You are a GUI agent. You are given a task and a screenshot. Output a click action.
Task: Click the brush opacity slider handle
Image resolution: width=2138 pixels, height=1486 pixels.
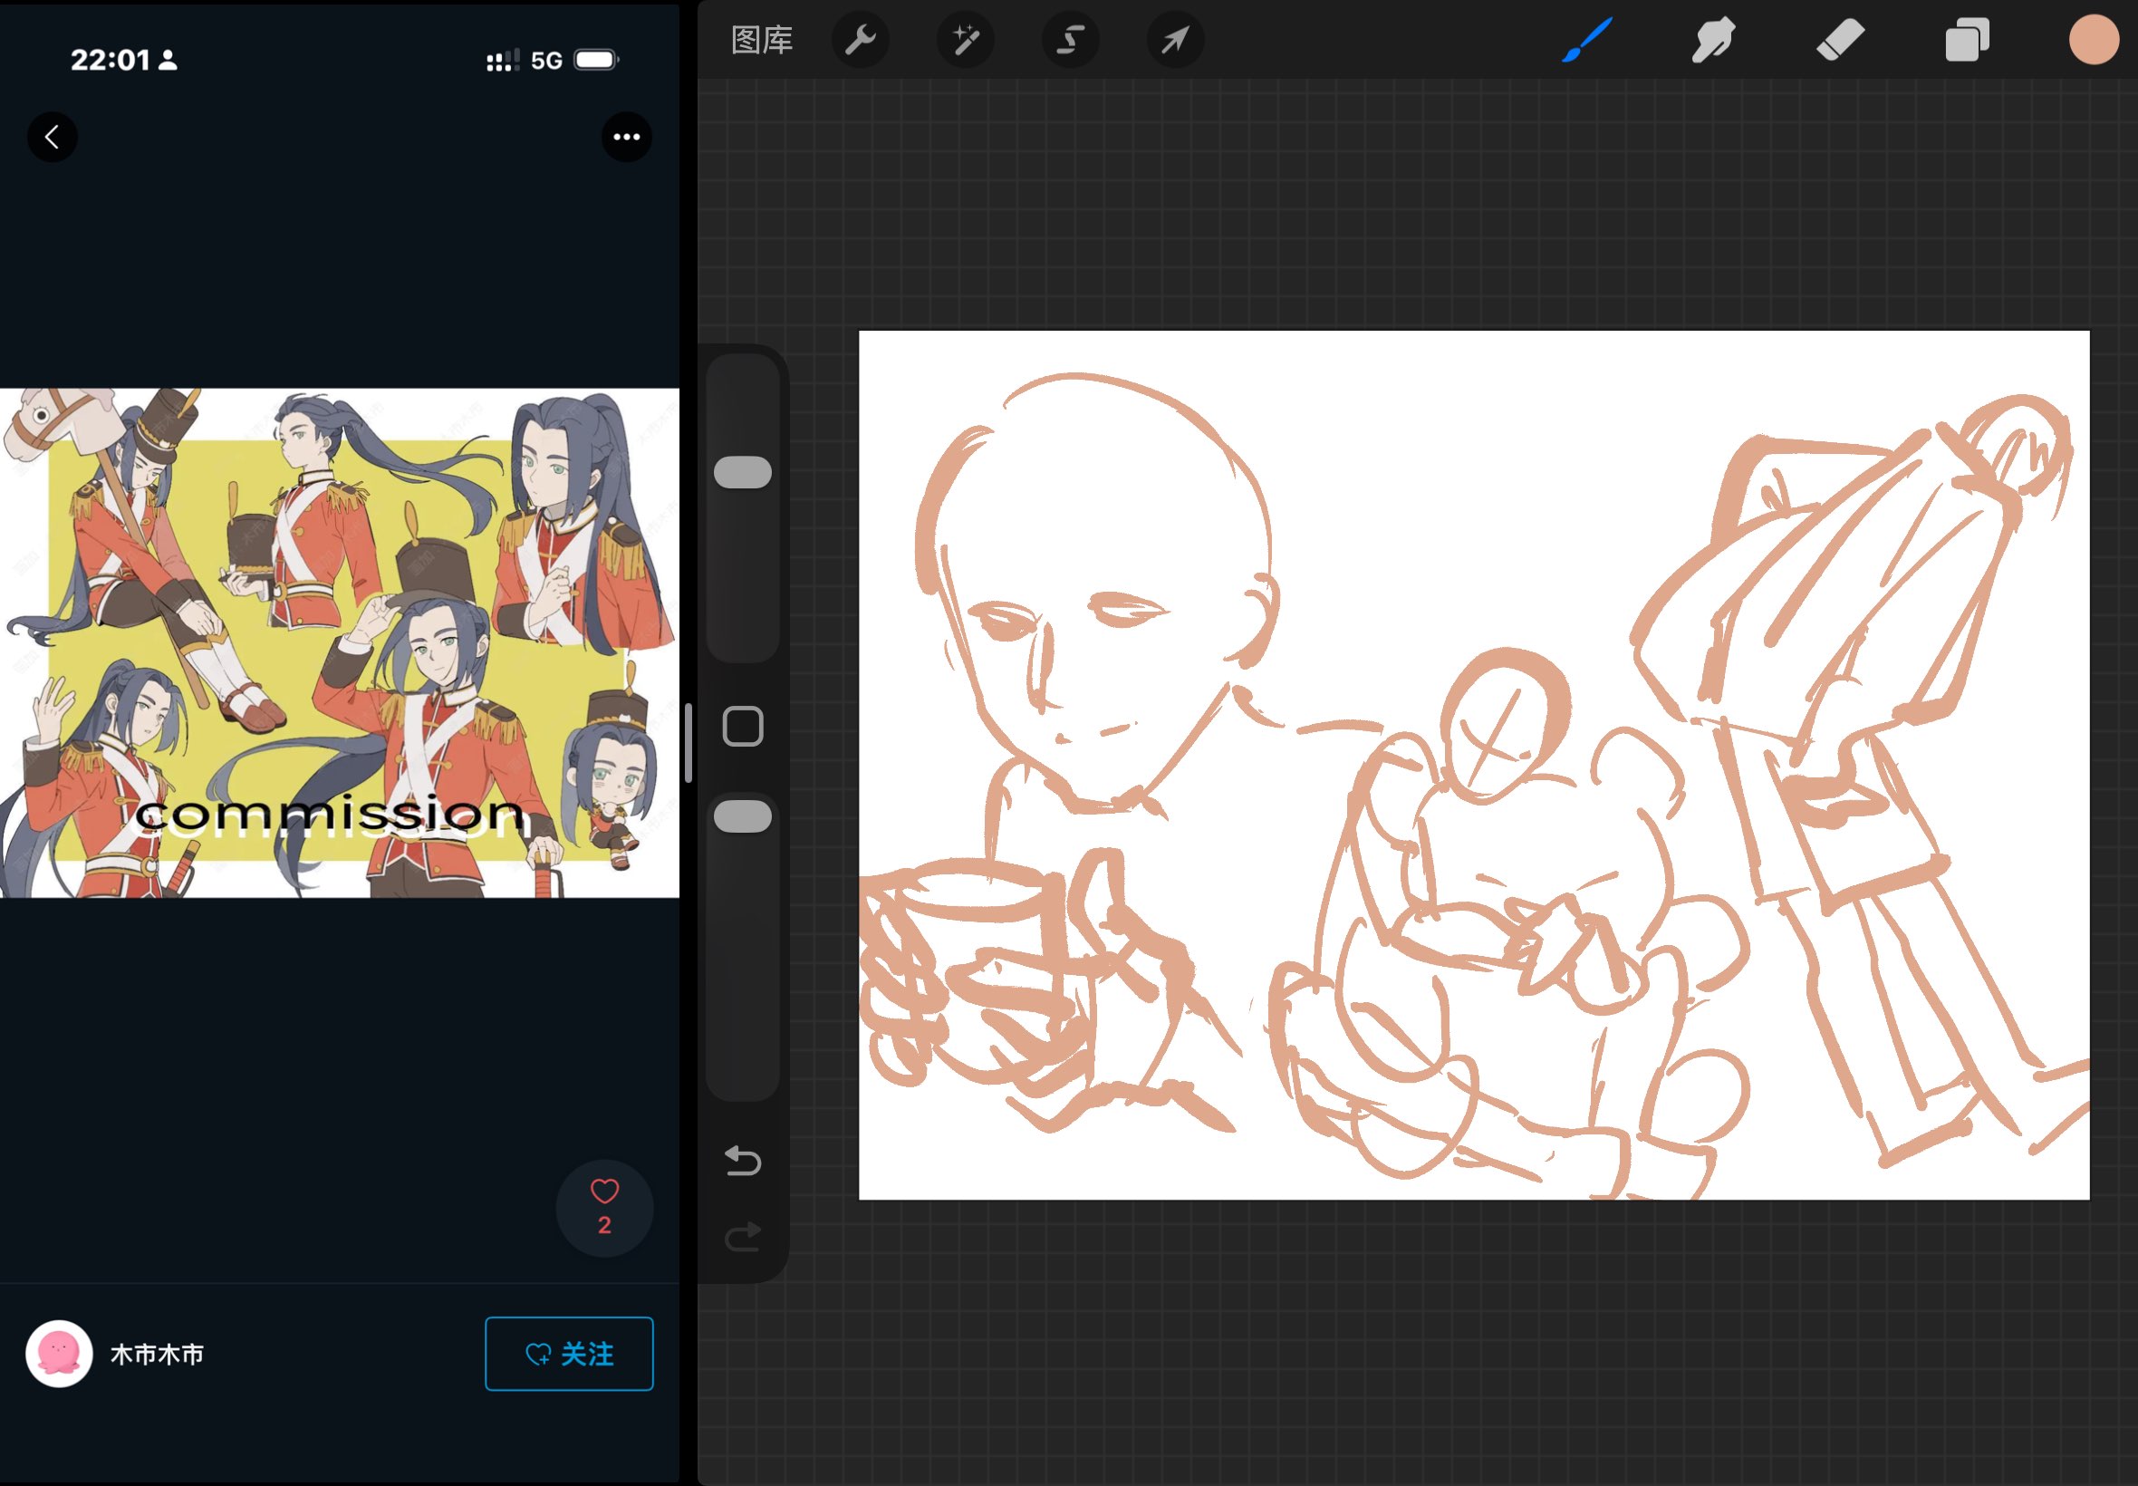coord(743,816)
